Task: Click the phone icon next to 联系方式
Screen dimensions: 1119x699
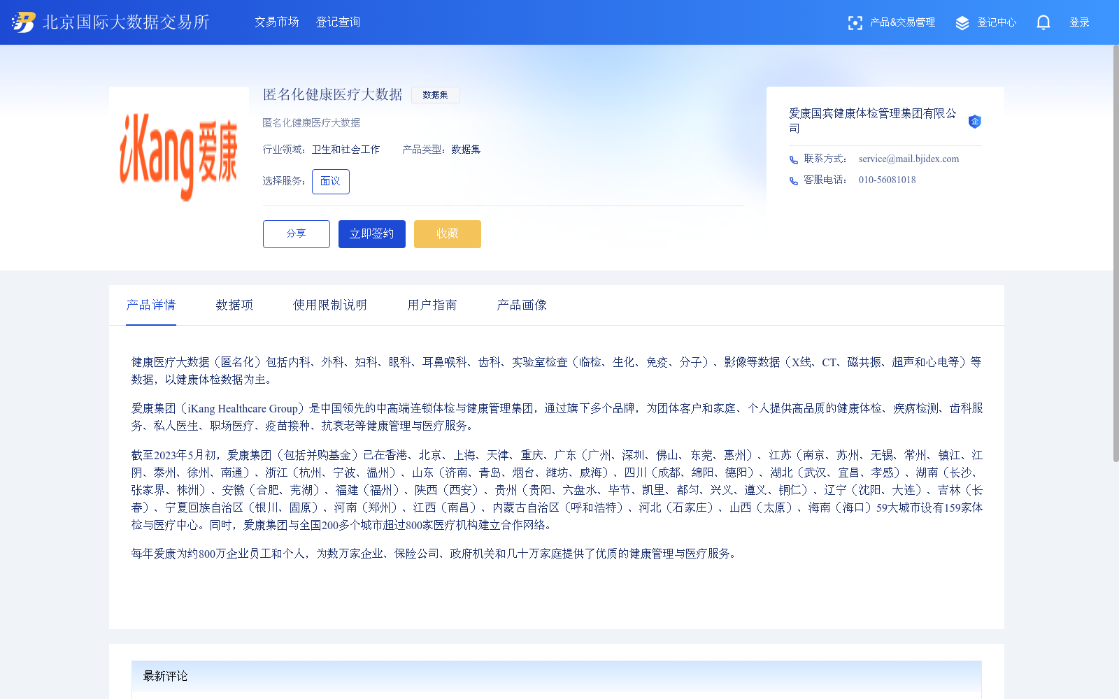Action: (794, 160)
